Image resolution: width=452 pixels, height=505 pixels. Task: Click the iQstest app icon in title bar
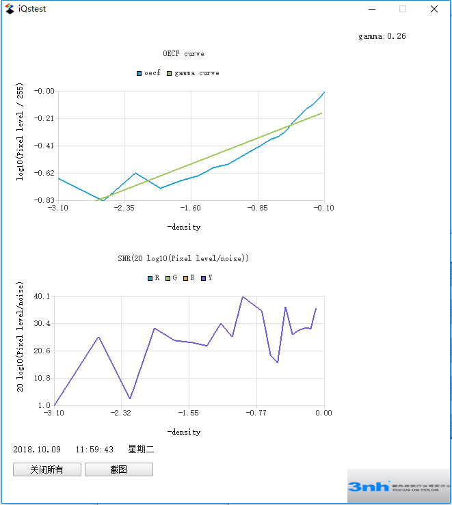10,9
